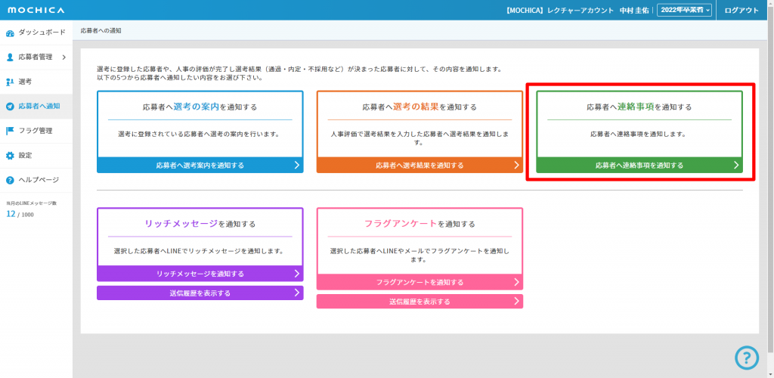Click purple リッチメッセージを通知する button
The height and width of the screenshot is (378, 774).
pyautogui.click(x=200, y=274)
